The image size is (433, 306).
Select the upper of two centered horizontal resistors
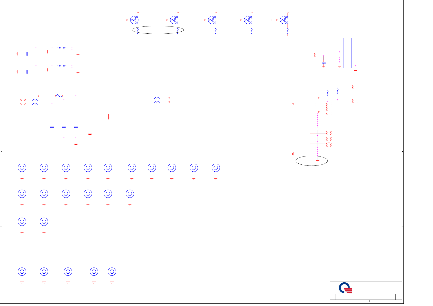point(157,98)
